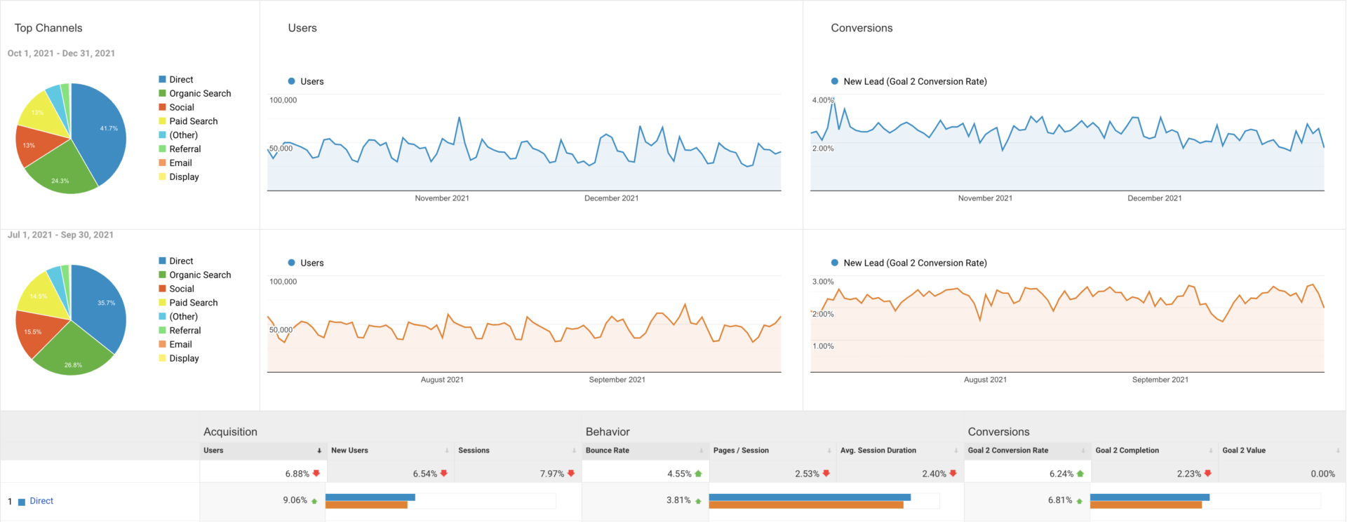Click sort arrow in Pages / Session column

point(829,451)
